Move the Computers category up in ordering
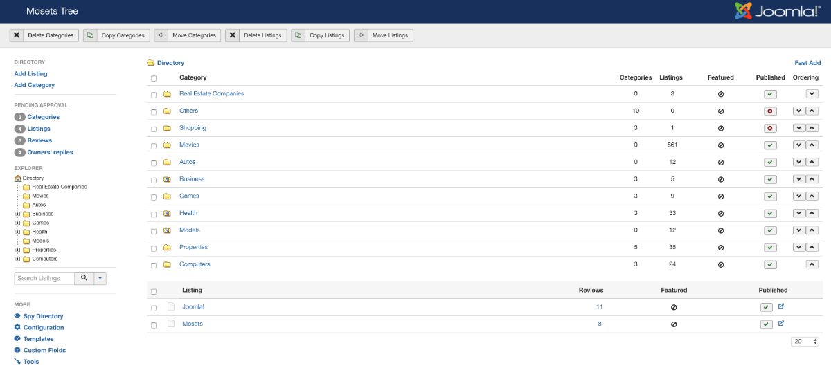Screen dimensions: 831x368 click(812, 264)
